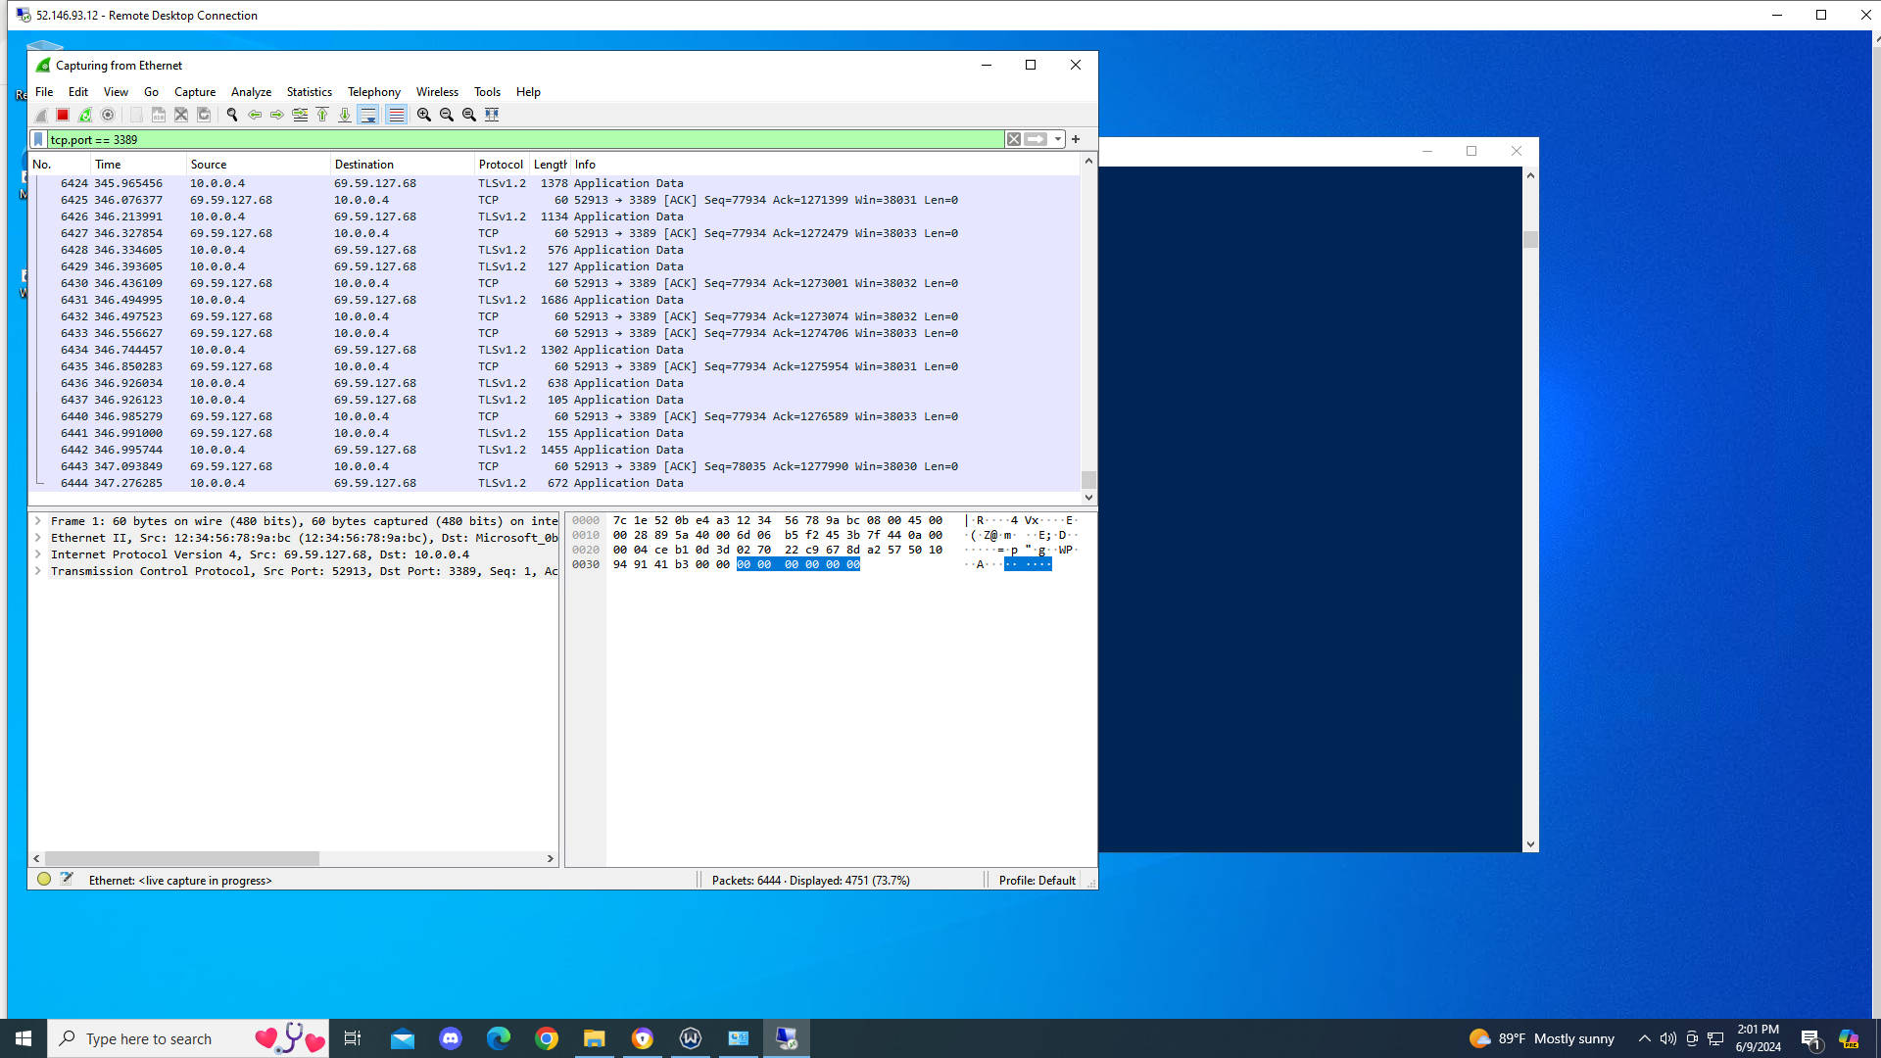Go to first packet arrow icon
This screenshot has height=1058, width=1881.
(x=322, y=115)
